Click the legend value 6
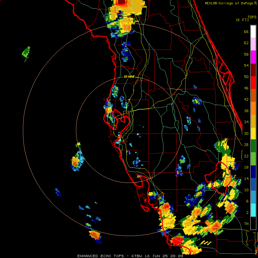The image size is (258, 258). point(247,201)
